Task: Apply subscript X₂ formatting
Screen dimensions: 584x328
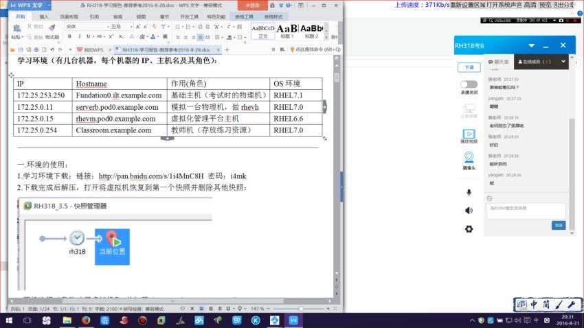Action: tap(121, 36)
